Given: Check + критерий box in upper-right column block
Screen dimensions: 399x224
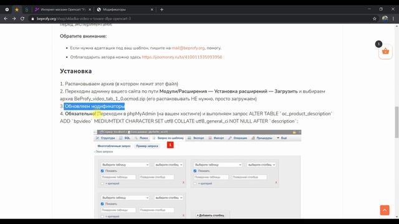Looking at the screenshot, I should coord(195,184).
